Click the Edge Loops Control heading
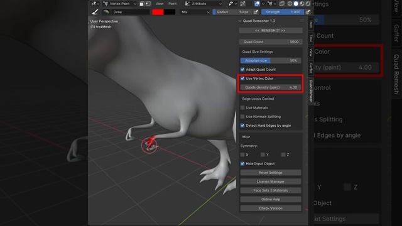 point(258,99)
